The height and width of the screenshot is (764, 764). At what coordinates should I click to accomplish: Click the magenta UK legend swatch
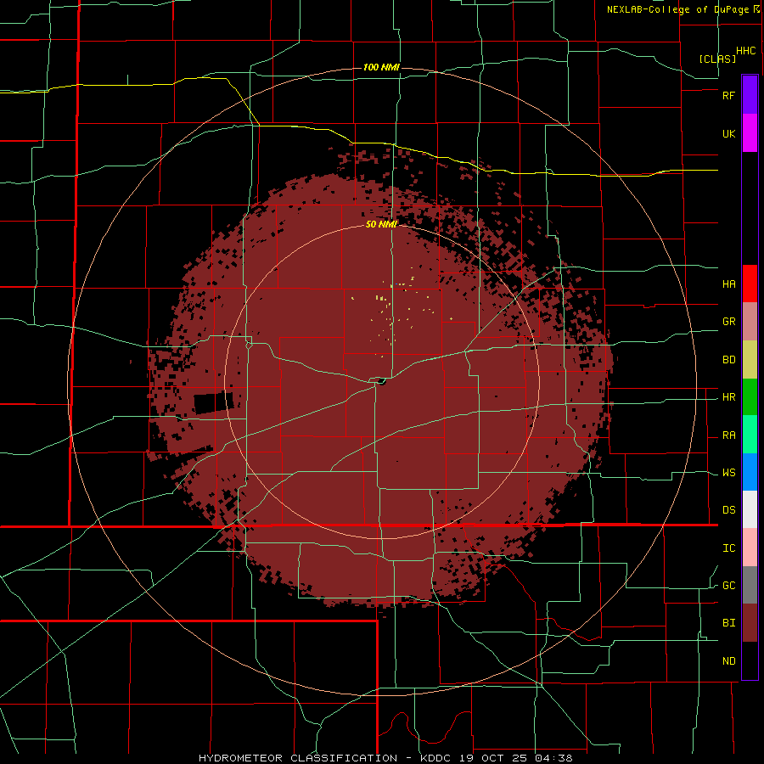click(750, 133)
